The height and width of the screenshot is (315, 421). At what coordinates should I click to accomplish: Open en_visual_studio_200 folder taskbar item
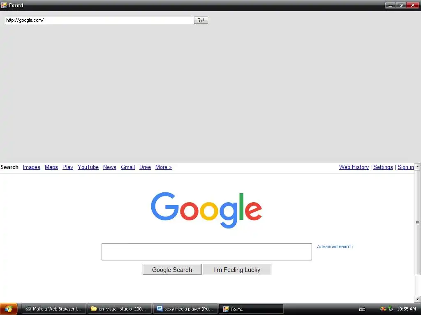(120, 309)
